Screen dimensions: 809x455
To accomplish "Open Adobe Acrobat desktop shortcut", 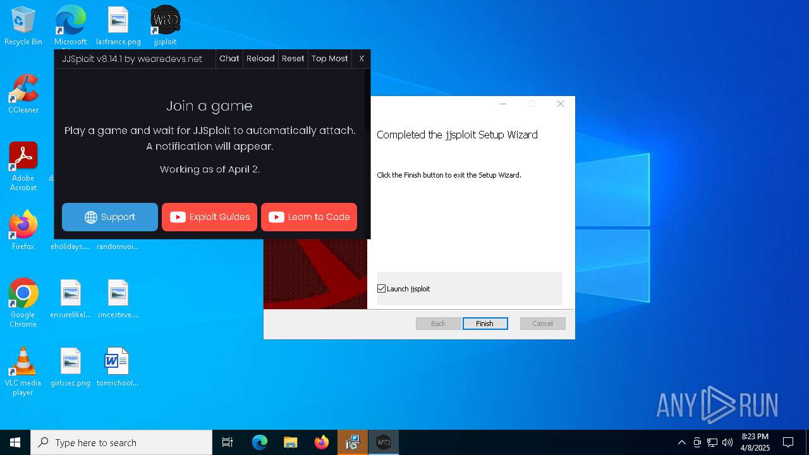I will 23,167.
